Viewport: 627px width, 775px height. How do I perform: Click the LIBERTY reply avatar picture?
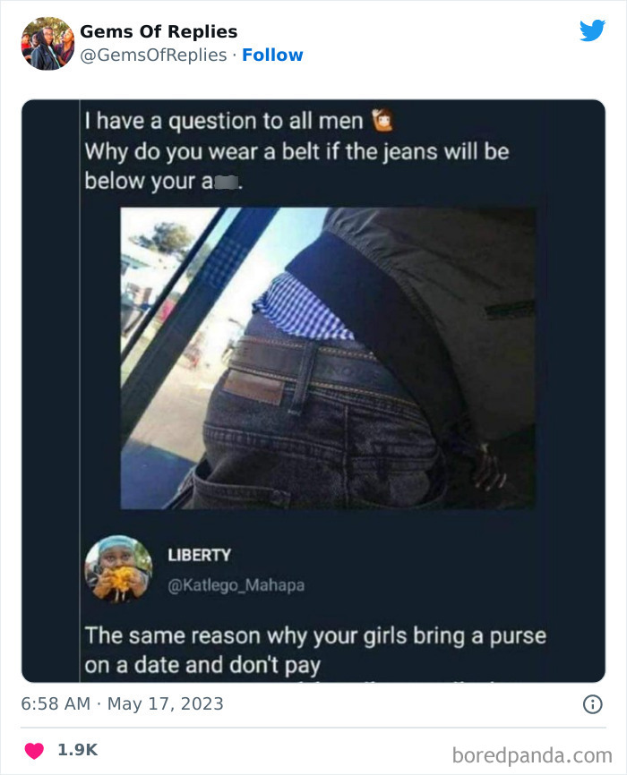coord(119,569)
